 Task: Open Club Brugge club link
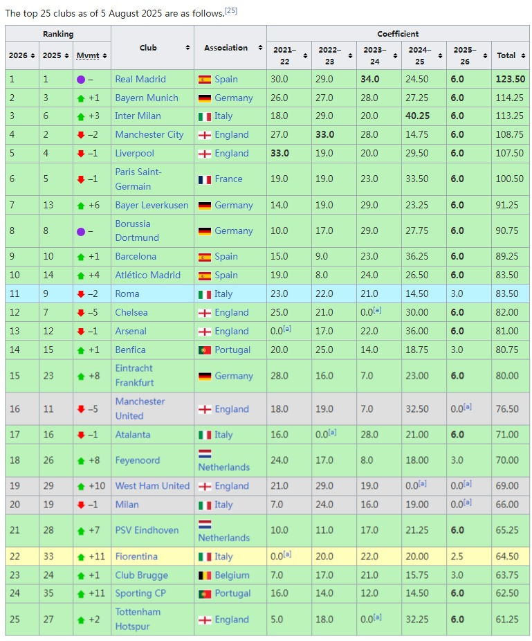click(x=141, y=575)
